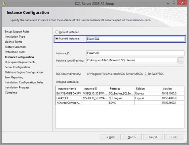Viewport: 189px width, 145px height.
Task: Click the Edition column header
Action: [148, 89]
